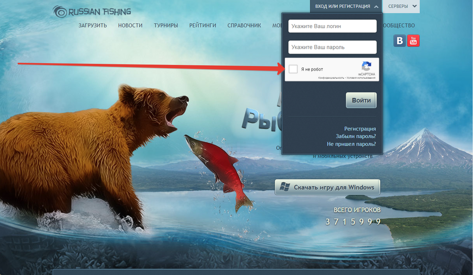The height and width of the screenshot is (275, 473).
Task: Open the YouTube channel icon
Action: point(413,41)
